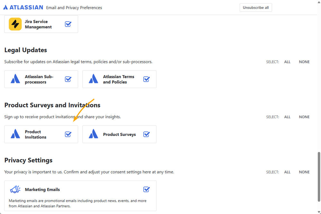Click the vertical scrollbar thumb
The width and height of the screenshot is (321, 214).
click(319, 177)
